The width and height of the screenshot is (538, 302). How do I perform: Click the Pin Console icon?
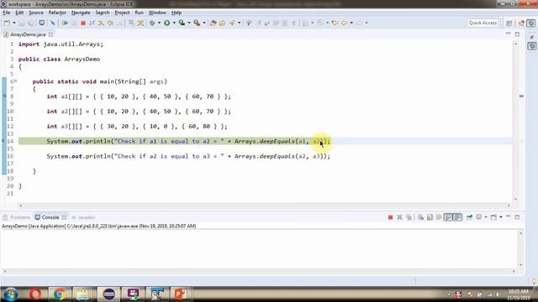tap(469, 217)
